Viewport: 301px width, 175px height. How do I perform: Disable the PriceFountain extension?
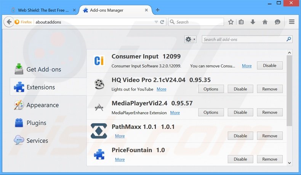pos(240,159)
